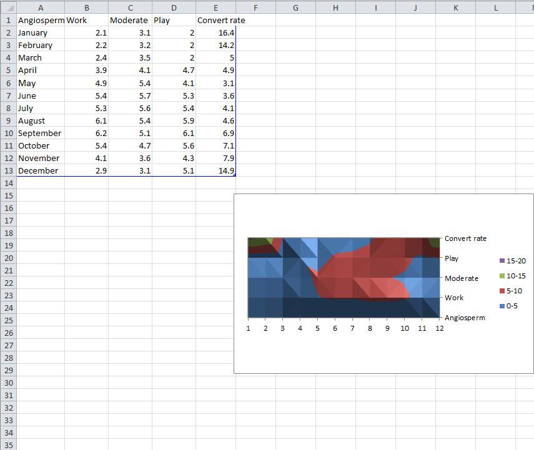Select the December cell
The image size is (534, 450).
[41, 170]
